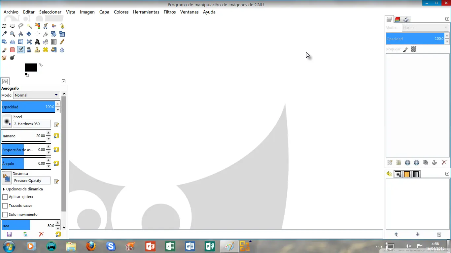Select the Ellipse Select tool
The width and height of the screenshot is (451, 253).
point(13,26)
